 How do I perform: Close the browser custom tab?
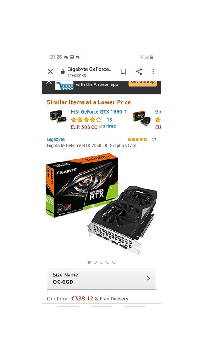(x=50, y=72)
